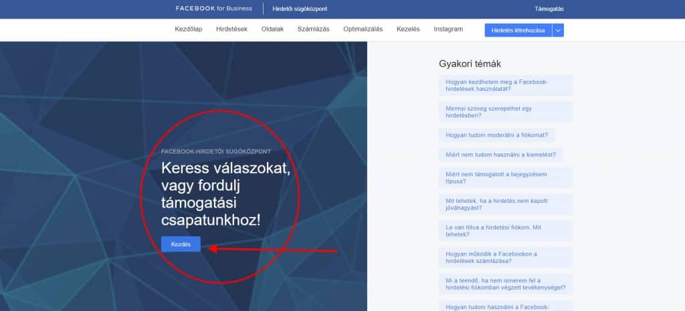685x311 pixels.
Task: Open the Kezelés navigation item
Action: click(408, 29)
